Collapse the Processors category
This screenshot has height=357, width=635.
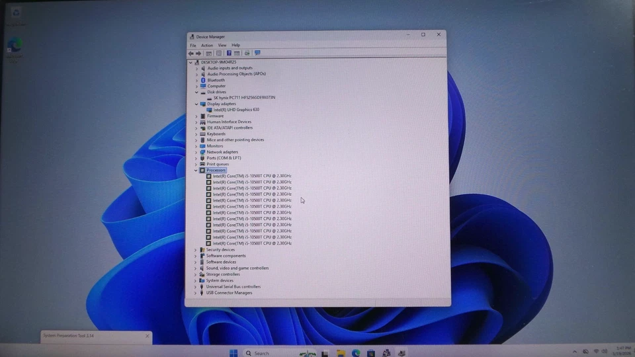pyautogui.click(x=196, y=171)
